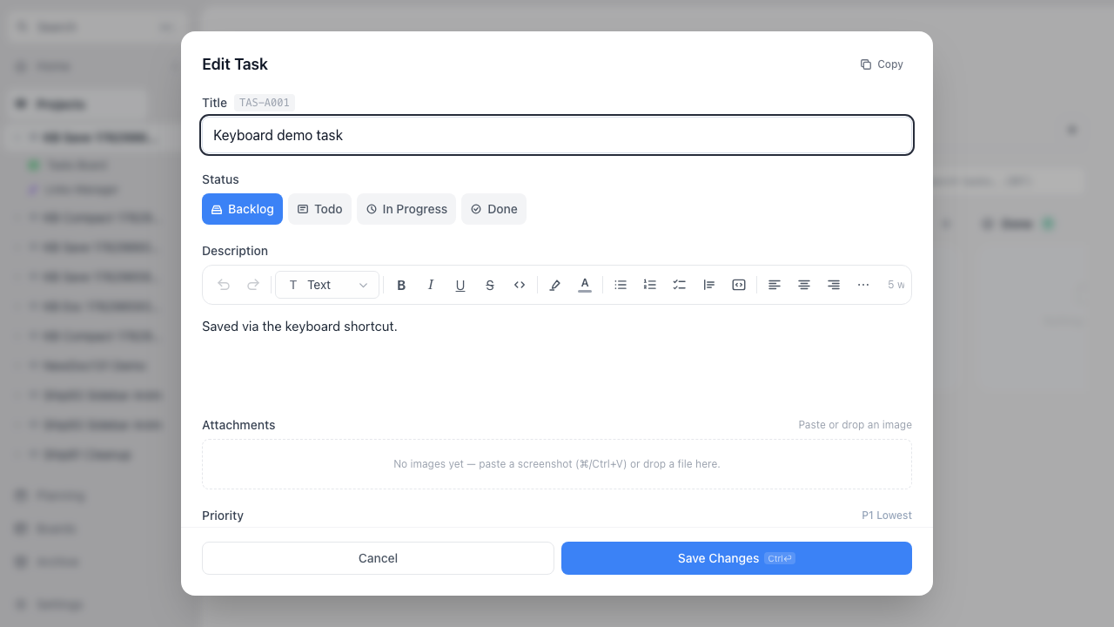The width and height of the screenshot is (1114, 627).
Task: Align text left
Action: click(x=775, y=285)
